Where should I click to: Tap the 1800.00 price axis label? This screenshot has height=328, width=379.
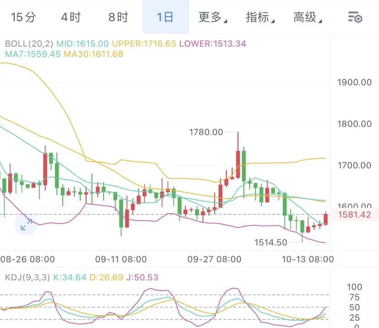coord(354,124)
